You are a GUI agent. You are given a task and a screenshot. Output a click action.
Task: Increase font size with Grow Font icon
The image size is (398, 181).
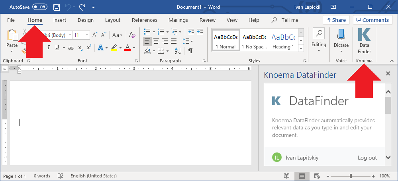[95, 35]
